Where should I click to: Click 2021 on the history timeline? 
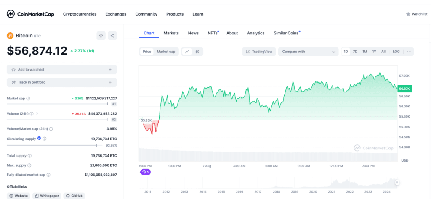331,191
